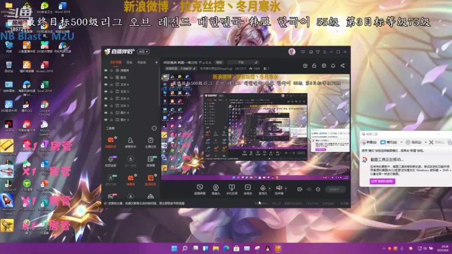Switch to the orange highlighted scene tab
Screen dimensions: 452x254
tap(116, 62)
